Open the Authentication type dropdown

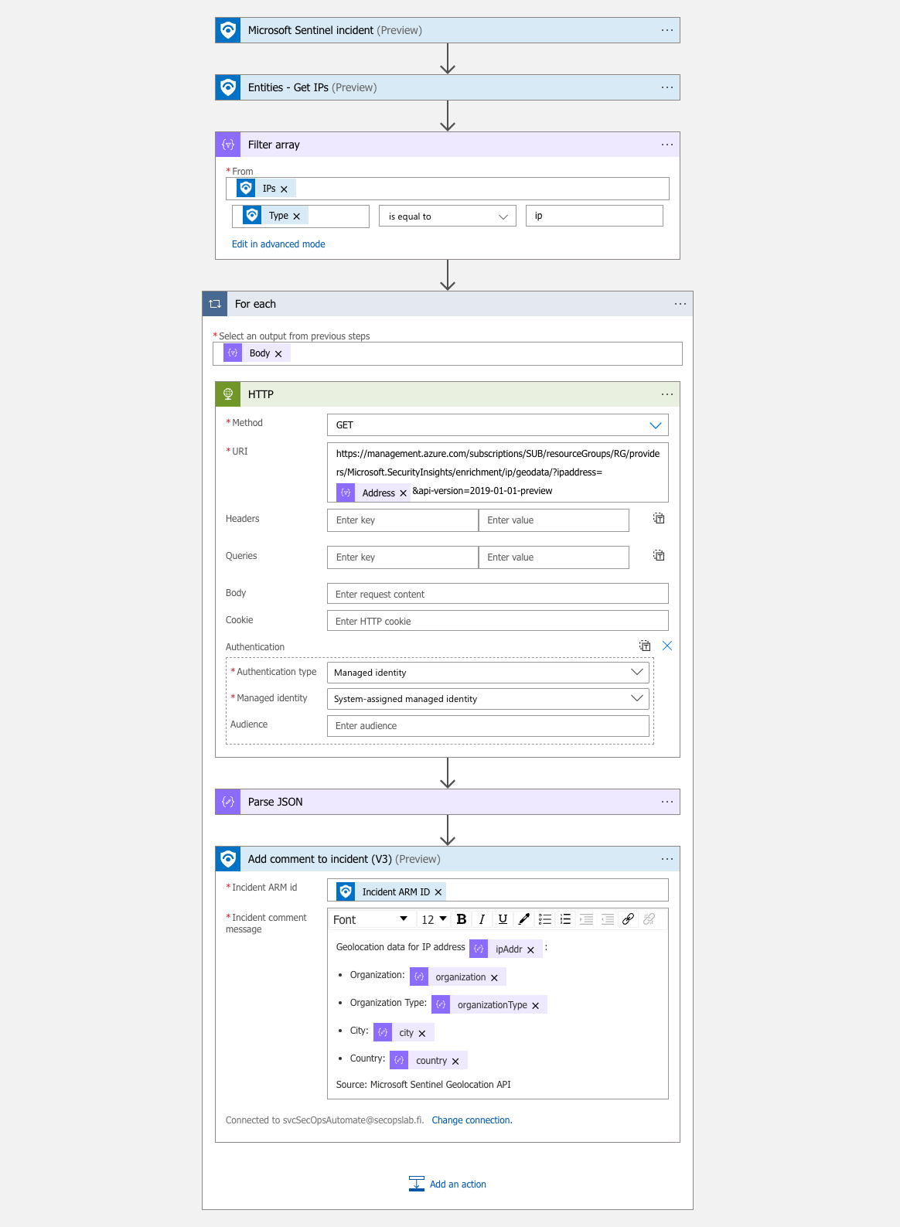point(488,673)
